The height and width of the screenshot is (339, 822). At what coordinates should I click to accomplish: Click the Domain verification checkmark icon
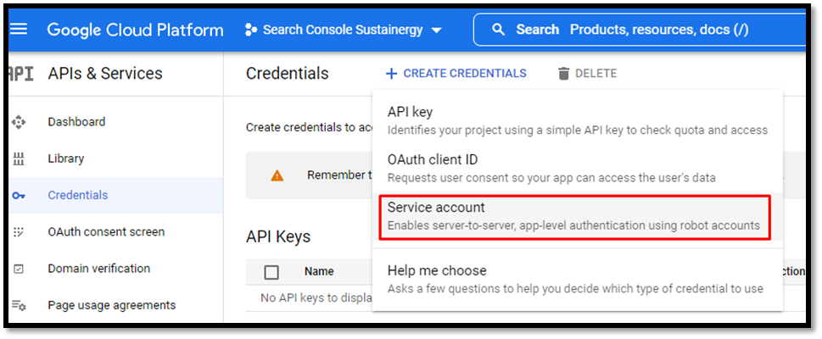19,269
